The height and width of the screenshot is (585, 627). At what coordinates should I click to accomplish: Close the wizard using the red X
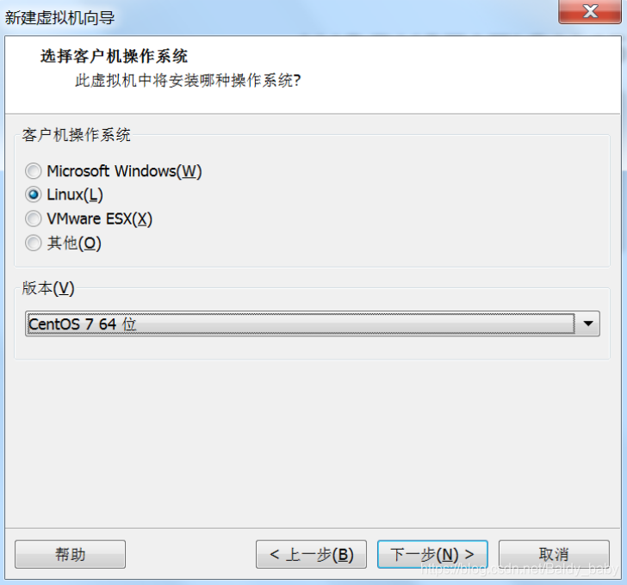[x=590, y=11]
